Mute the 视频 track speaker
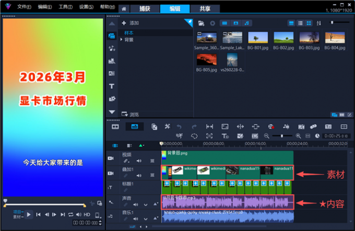The height and width of the screenshot is (231, 355). [x=139, y=161]
